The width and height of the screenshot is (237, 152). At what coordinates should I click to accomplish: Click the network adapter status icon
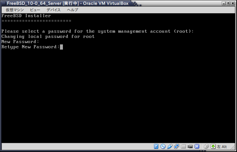(177, 146)
